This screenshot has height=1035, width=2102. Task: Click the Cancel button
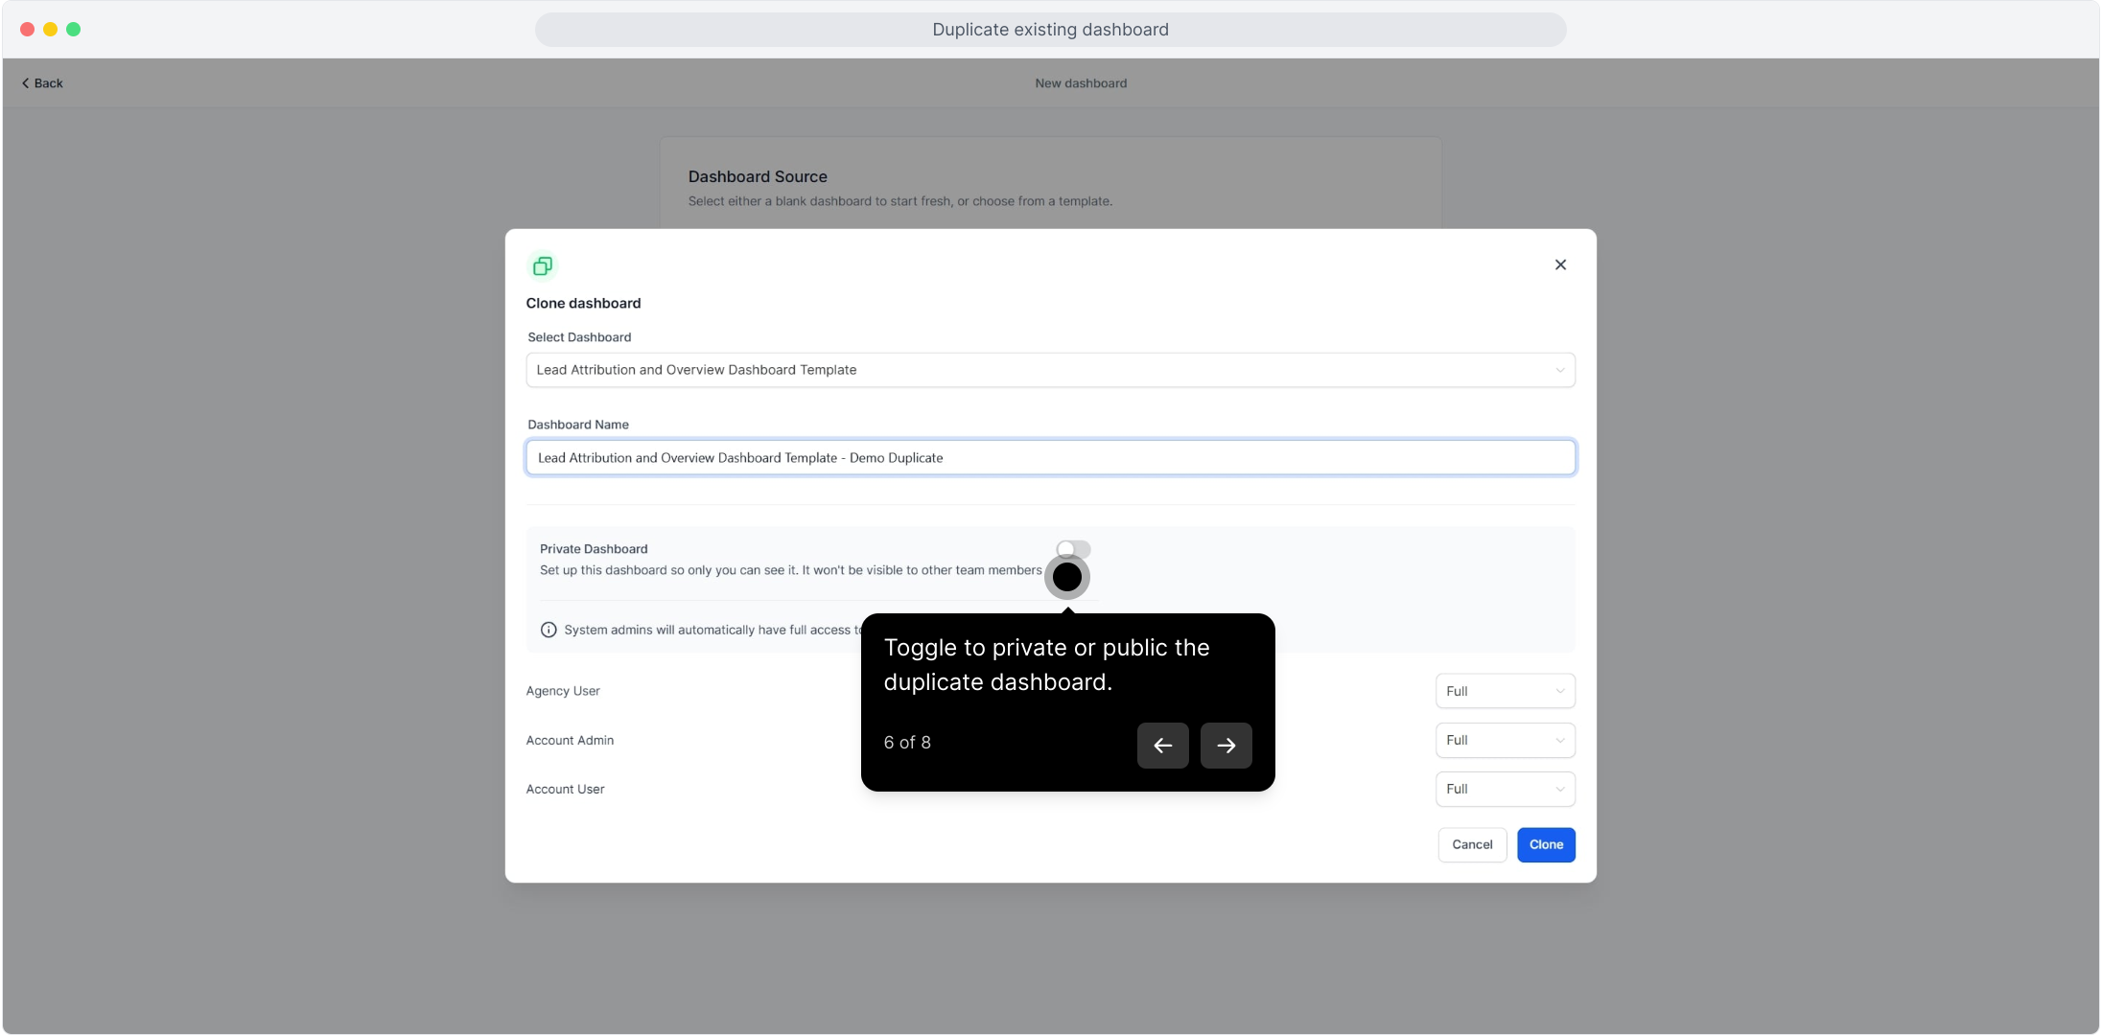pyautogui.click(x=1472, y=844)
